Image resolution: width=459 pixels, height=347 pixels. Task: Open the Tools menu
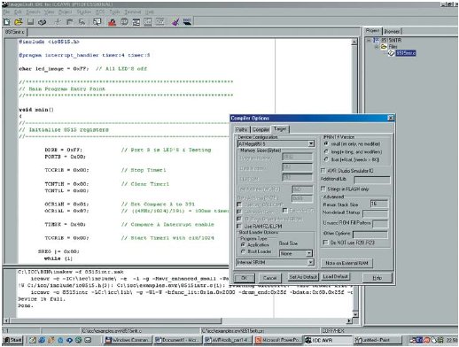coord(114,12)
